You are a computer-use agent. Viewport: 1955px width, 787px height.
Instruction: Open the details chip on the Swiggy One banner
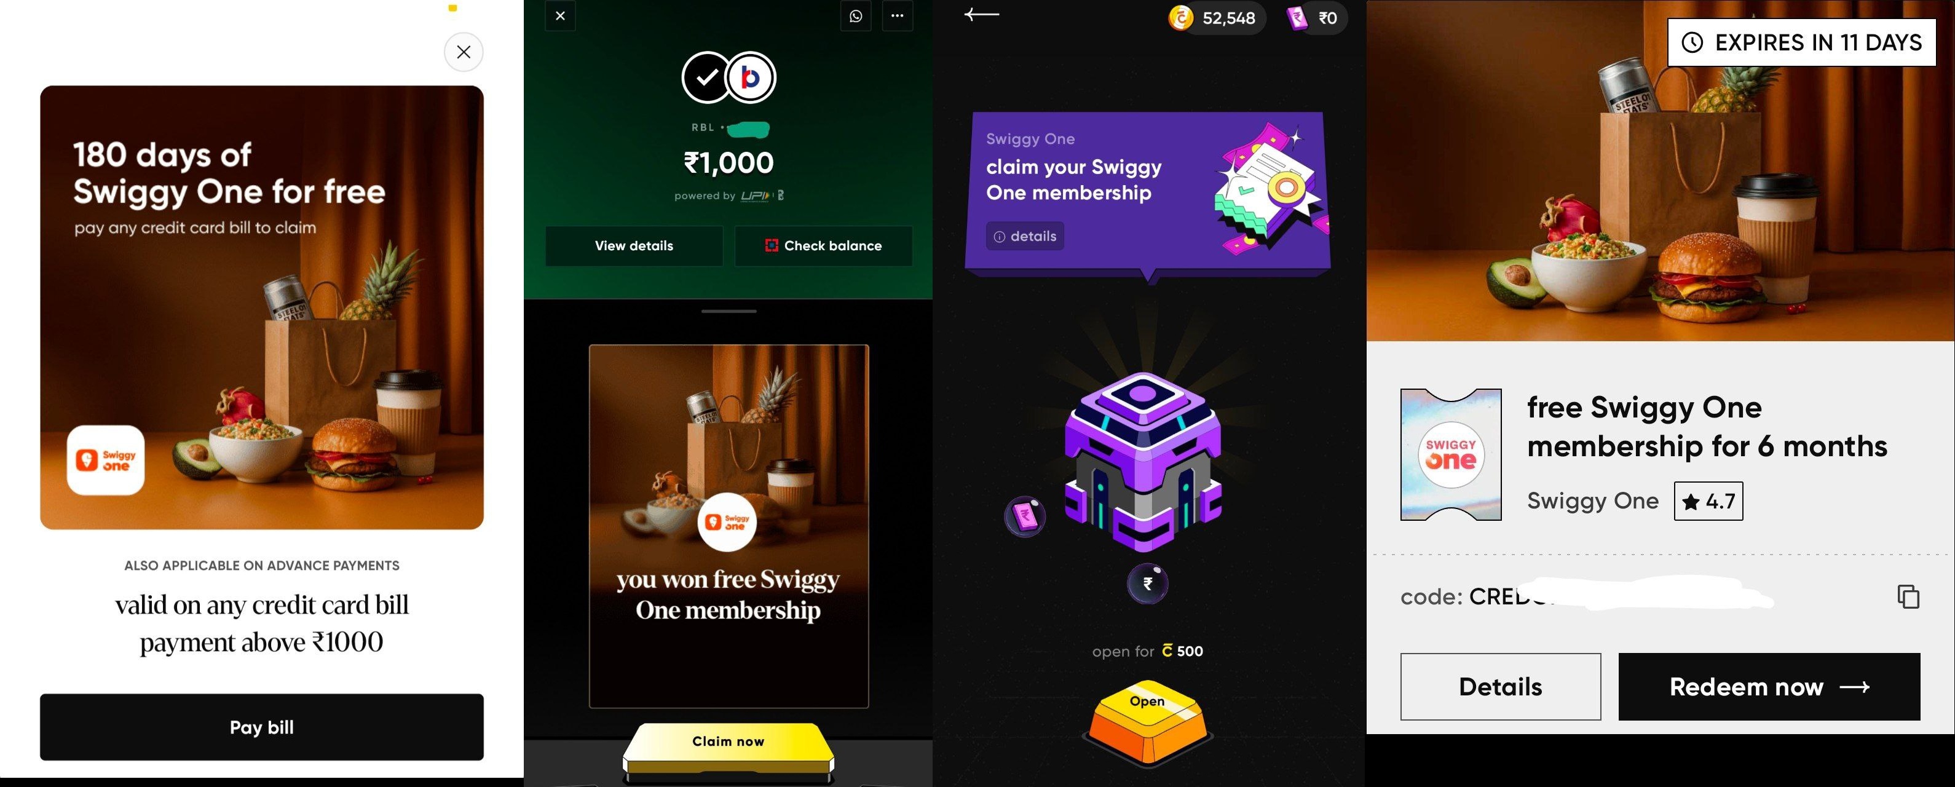(1025, 236)
